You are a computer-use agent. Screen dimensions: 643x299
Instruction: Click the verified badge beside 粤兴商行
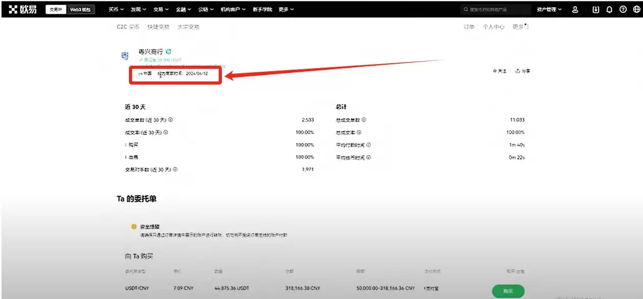click(168, 51)
